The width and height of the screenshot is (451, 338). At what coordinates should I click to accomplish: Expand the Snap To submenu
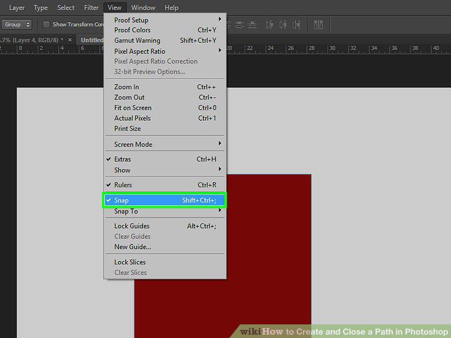pyautogui.click(x=165, y=211)
